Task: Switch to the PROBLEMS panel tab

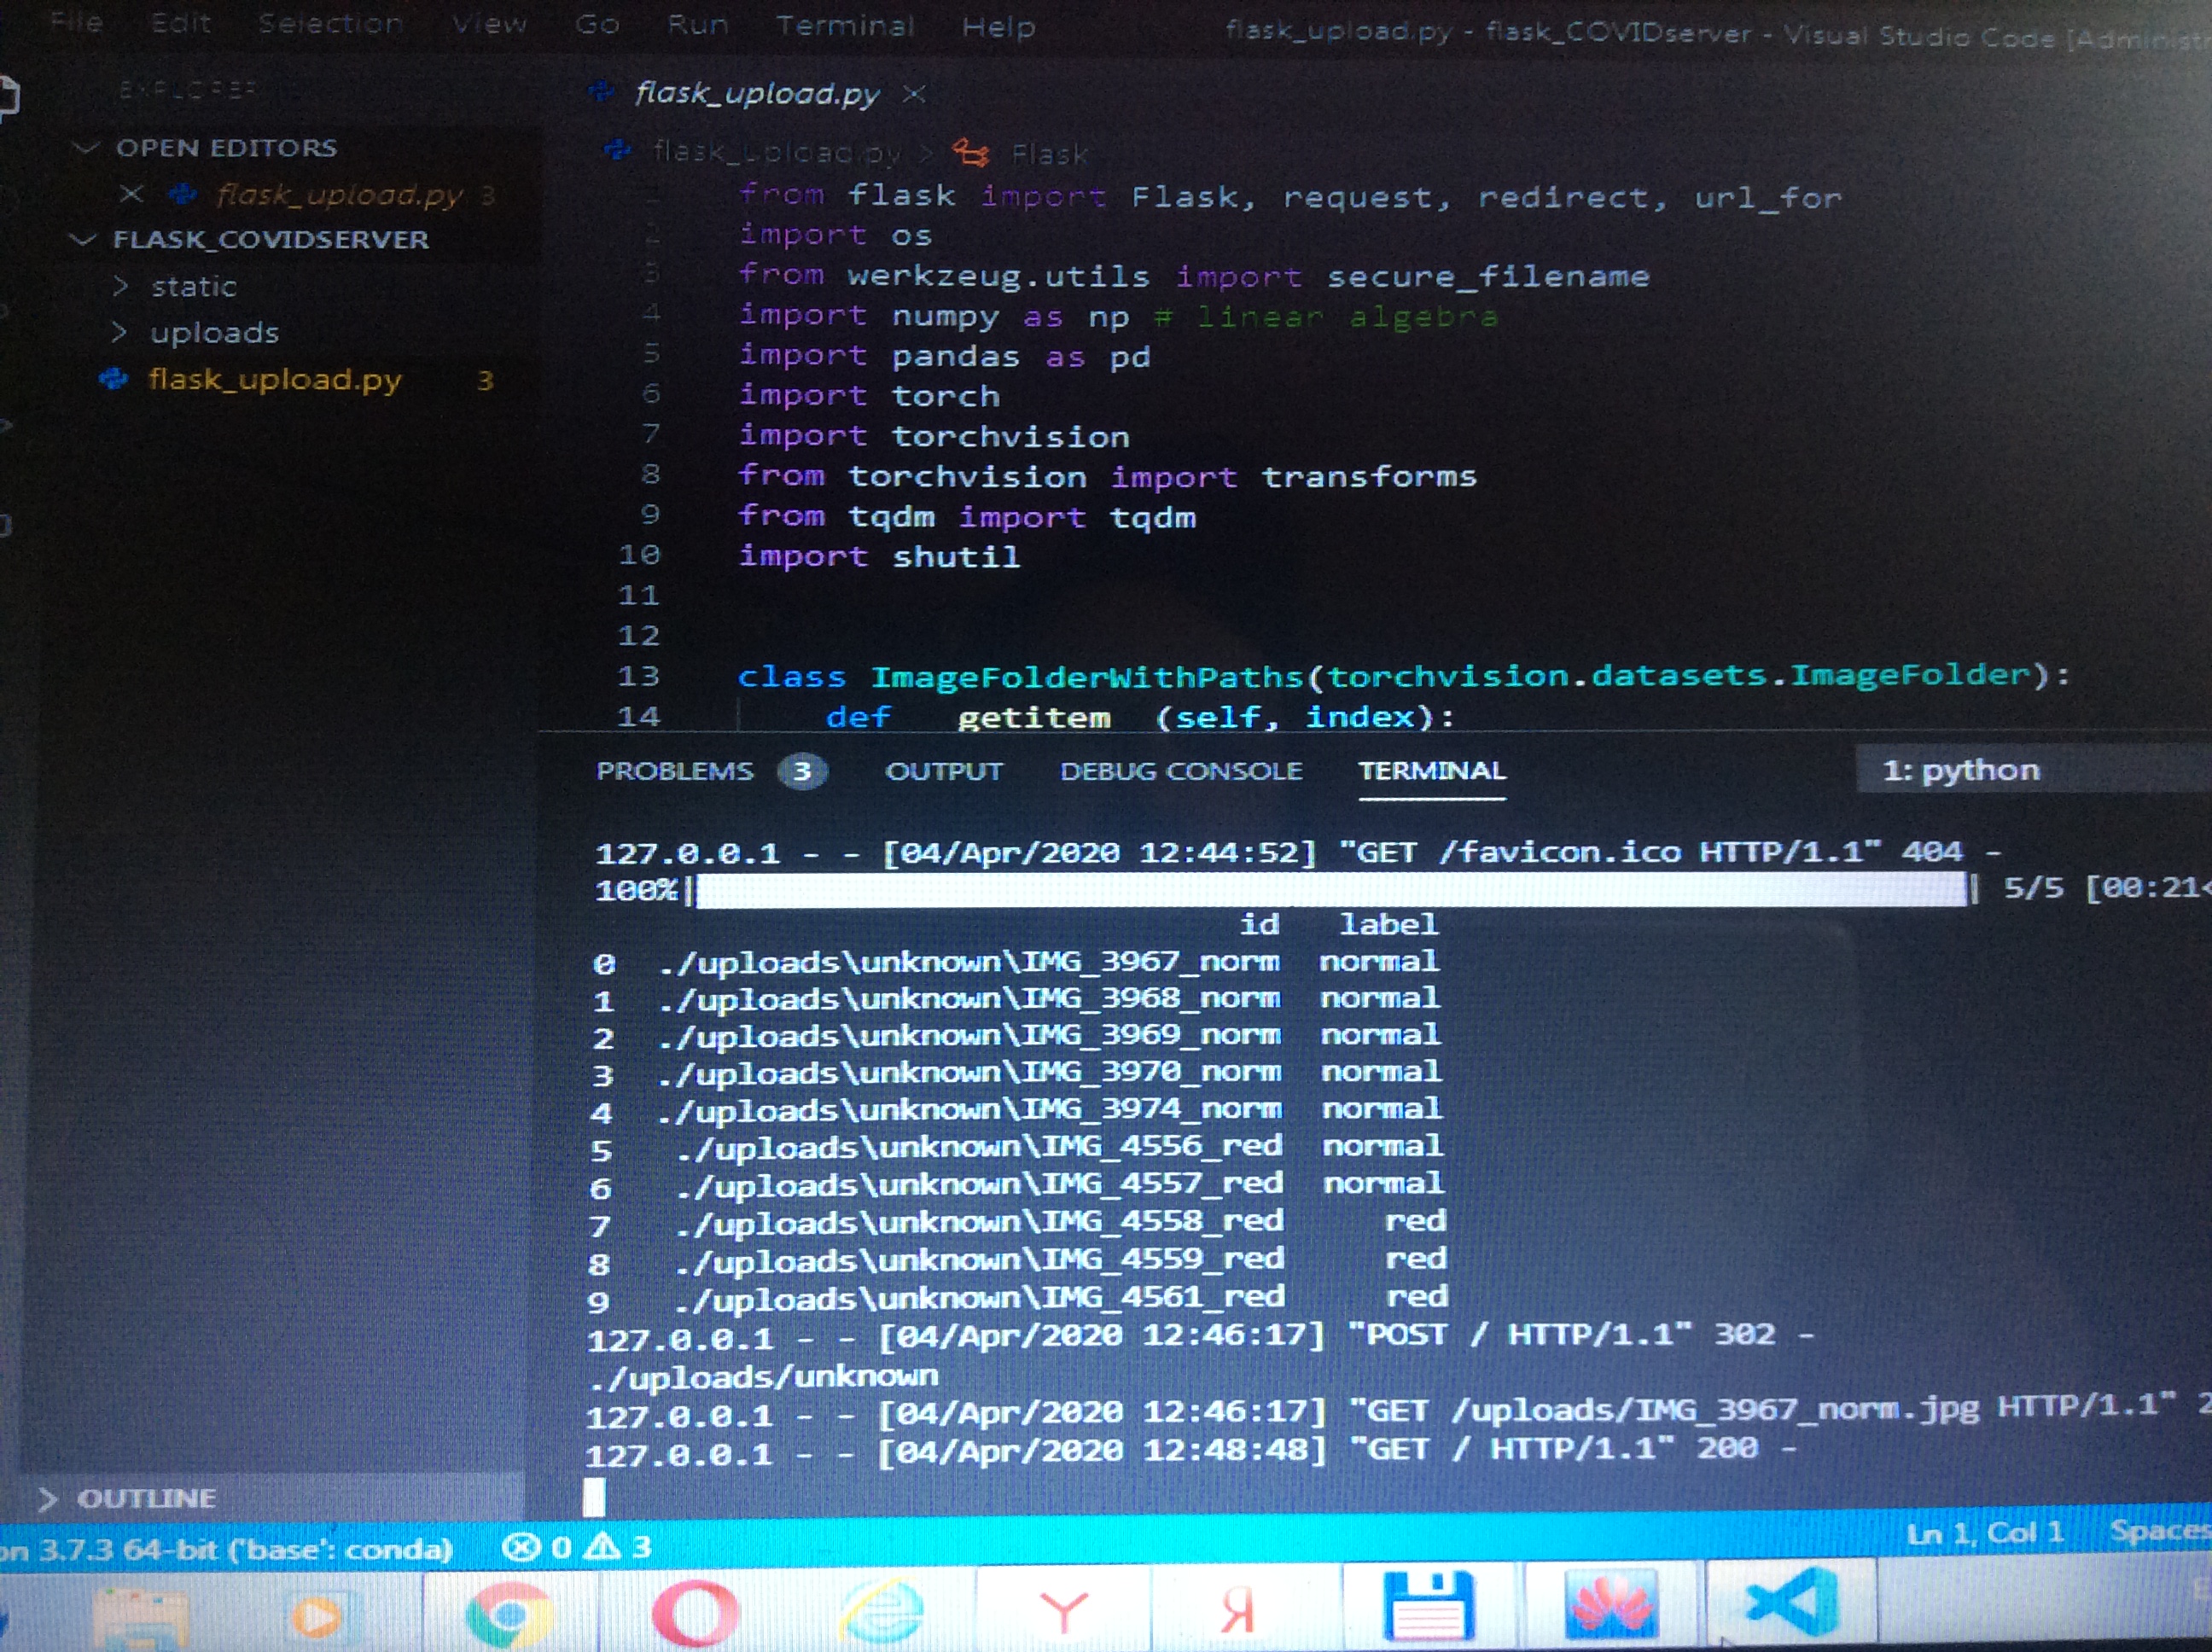Action: [x=675, y=771]
